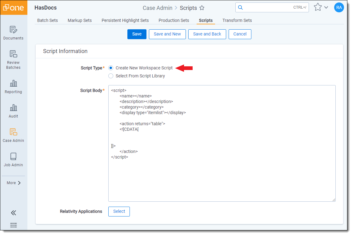The image size is (352, 235).
Task: Select Create New Workspace Script radio
Action: pos(111,68)
